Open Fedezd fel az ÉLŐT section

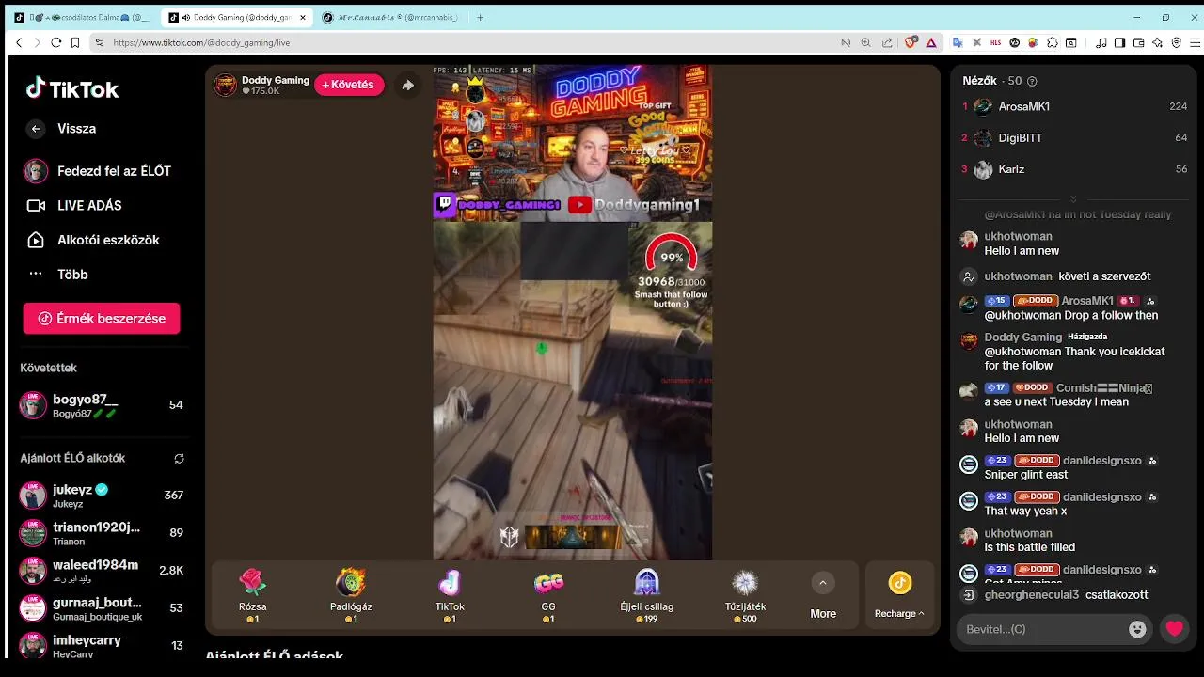[99, 171]
